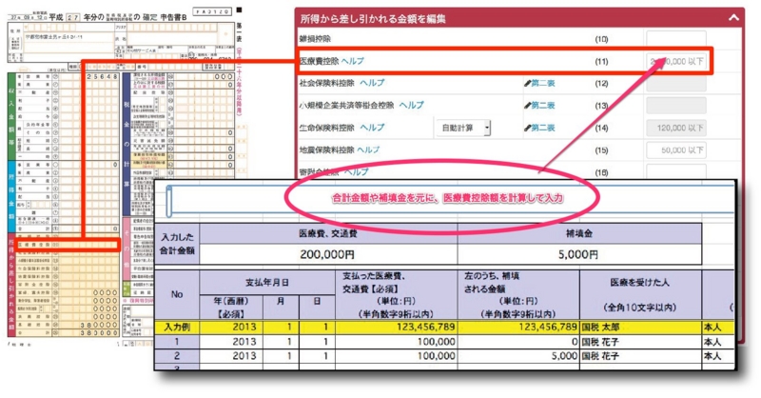The image size is (761, 398).
Task: Select the 入力例 row label cell
Action: [x=177, y=327]
